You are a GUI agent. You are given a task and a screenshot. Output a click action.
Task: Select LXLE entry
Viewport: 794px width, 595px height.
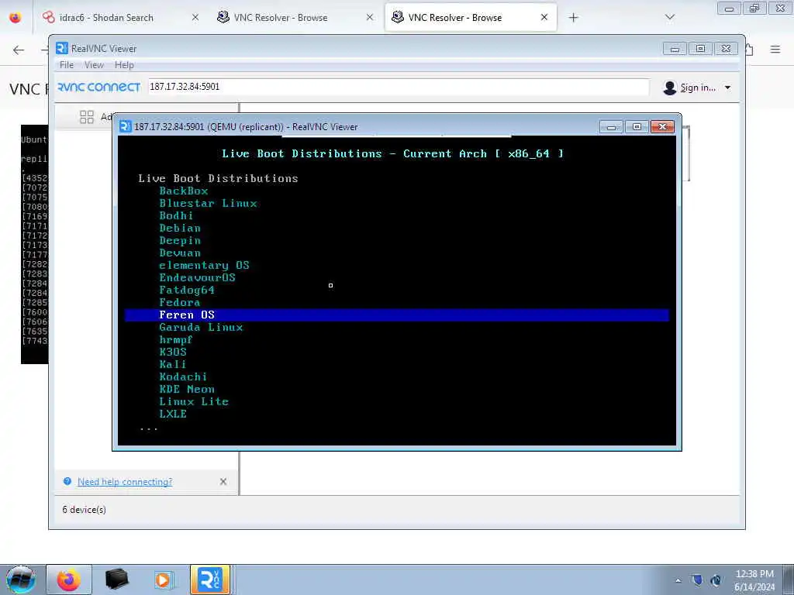173,414
